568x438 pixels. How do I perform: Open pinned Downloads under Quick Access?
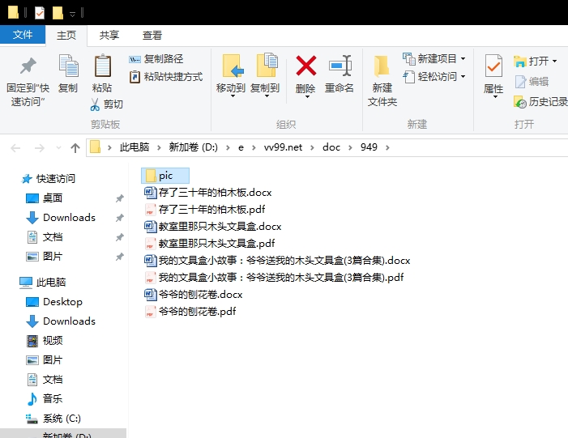61,218
